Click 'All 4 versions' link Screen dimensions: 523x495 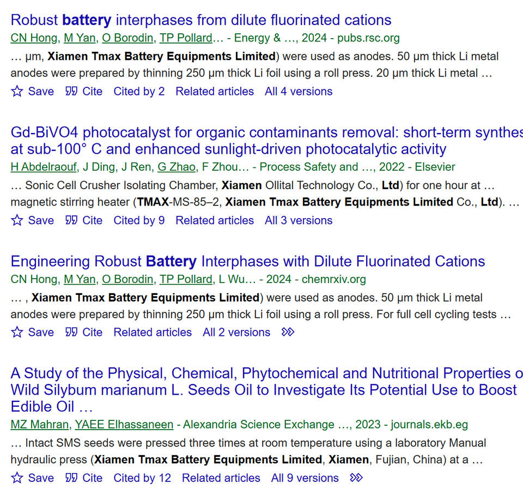pos(299,92)
